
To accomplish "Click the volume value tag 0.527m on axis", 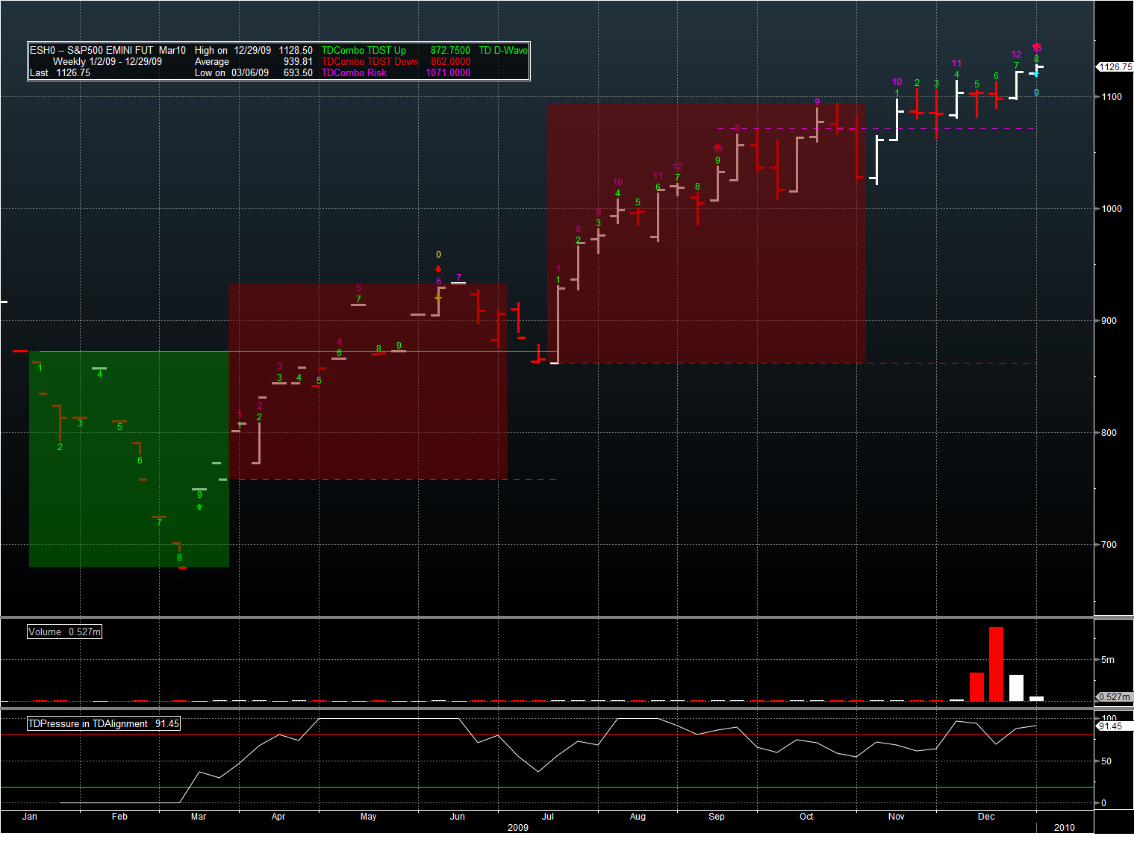I will (x=1115, y=697).
